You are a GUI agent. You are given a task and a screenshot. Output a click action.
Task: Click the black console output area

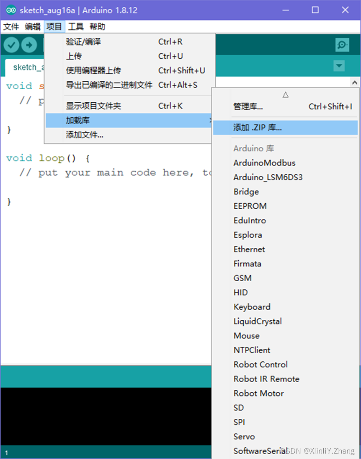[106, 416]
